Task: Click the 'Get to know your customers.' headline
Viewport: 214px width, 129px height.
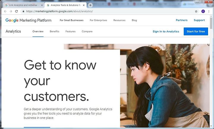Action: click(x=60, y=81)
